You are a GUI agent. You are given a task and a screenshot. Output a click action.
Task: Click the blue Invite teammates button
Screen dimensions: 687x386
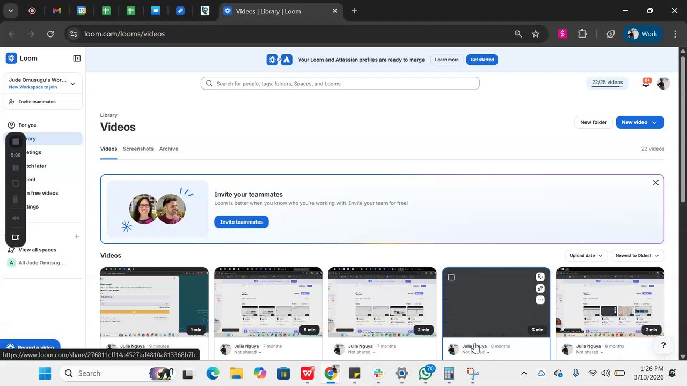(x=241, y=222)
